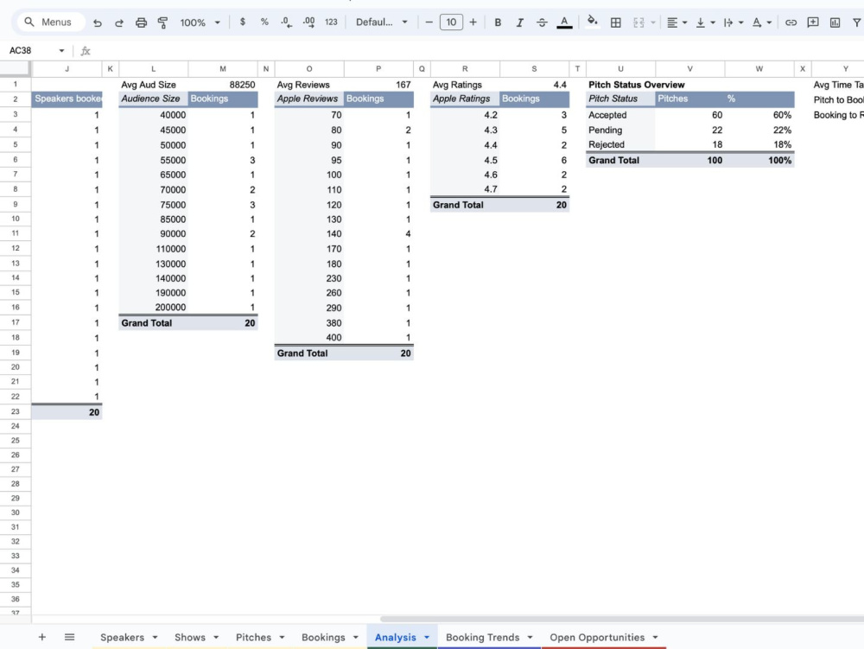Click the audience size 200000 cell
This screenshot has height=649, width=864.
click(x=153, y=308)
